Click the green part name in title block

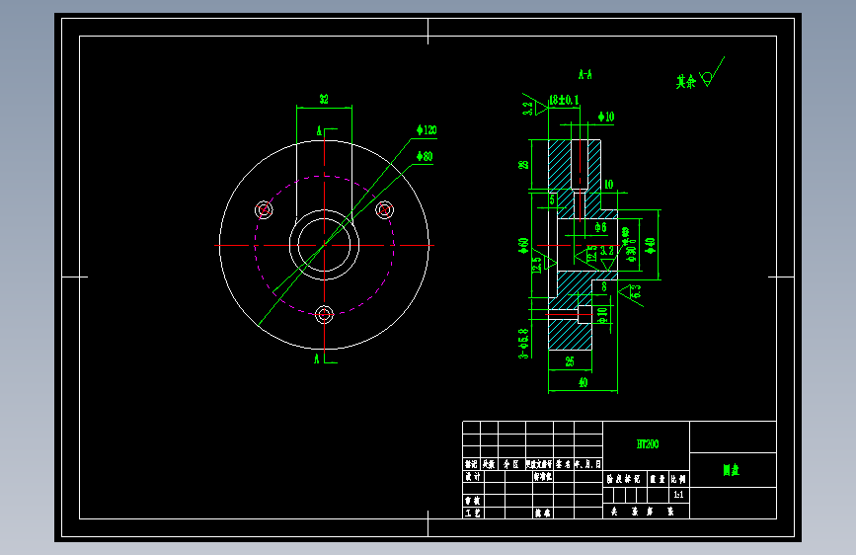pos(732,470)
